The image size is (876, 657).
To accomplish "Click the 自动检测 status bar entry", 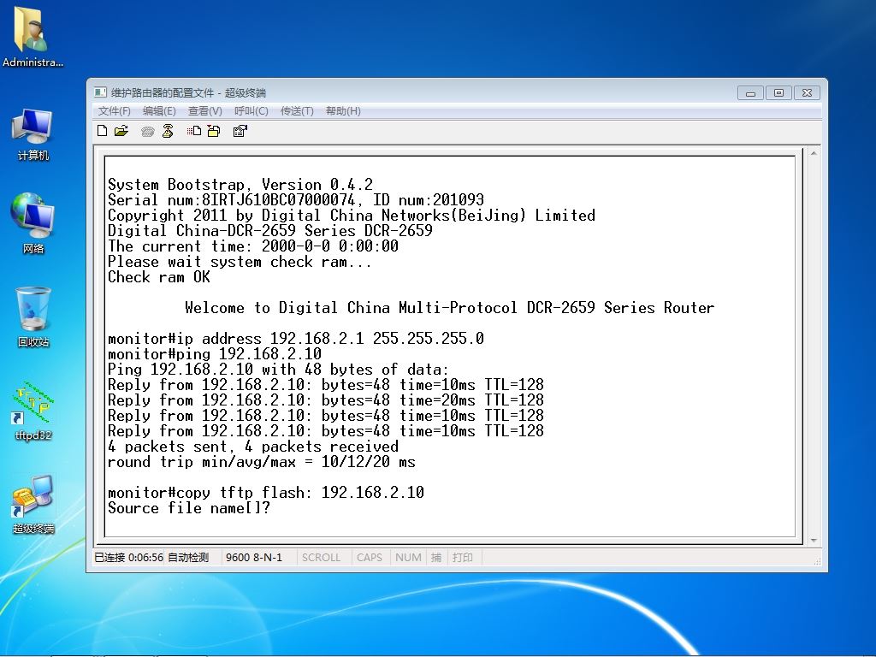I will (x=188, y=558).
